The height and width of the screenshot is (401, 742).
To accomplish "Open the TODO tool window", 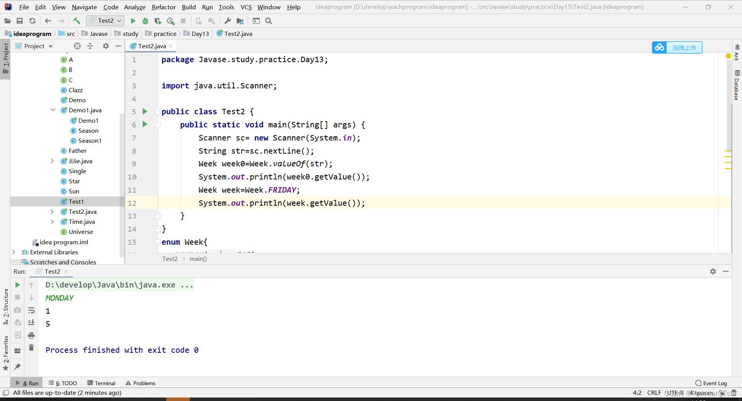I will pos(63,383).
